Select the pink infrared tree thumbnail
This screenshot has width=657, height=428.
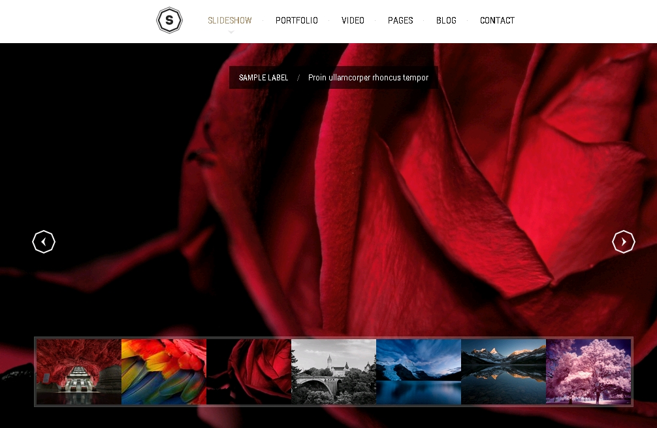pyautogui.click(x=588, y=372)
